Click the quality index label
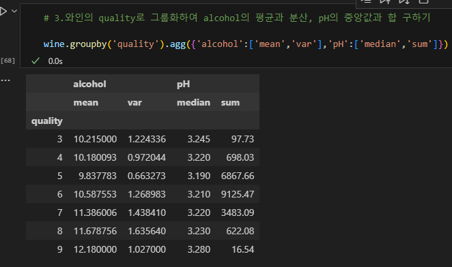The image size is (452, 267). tap(46, 121)
